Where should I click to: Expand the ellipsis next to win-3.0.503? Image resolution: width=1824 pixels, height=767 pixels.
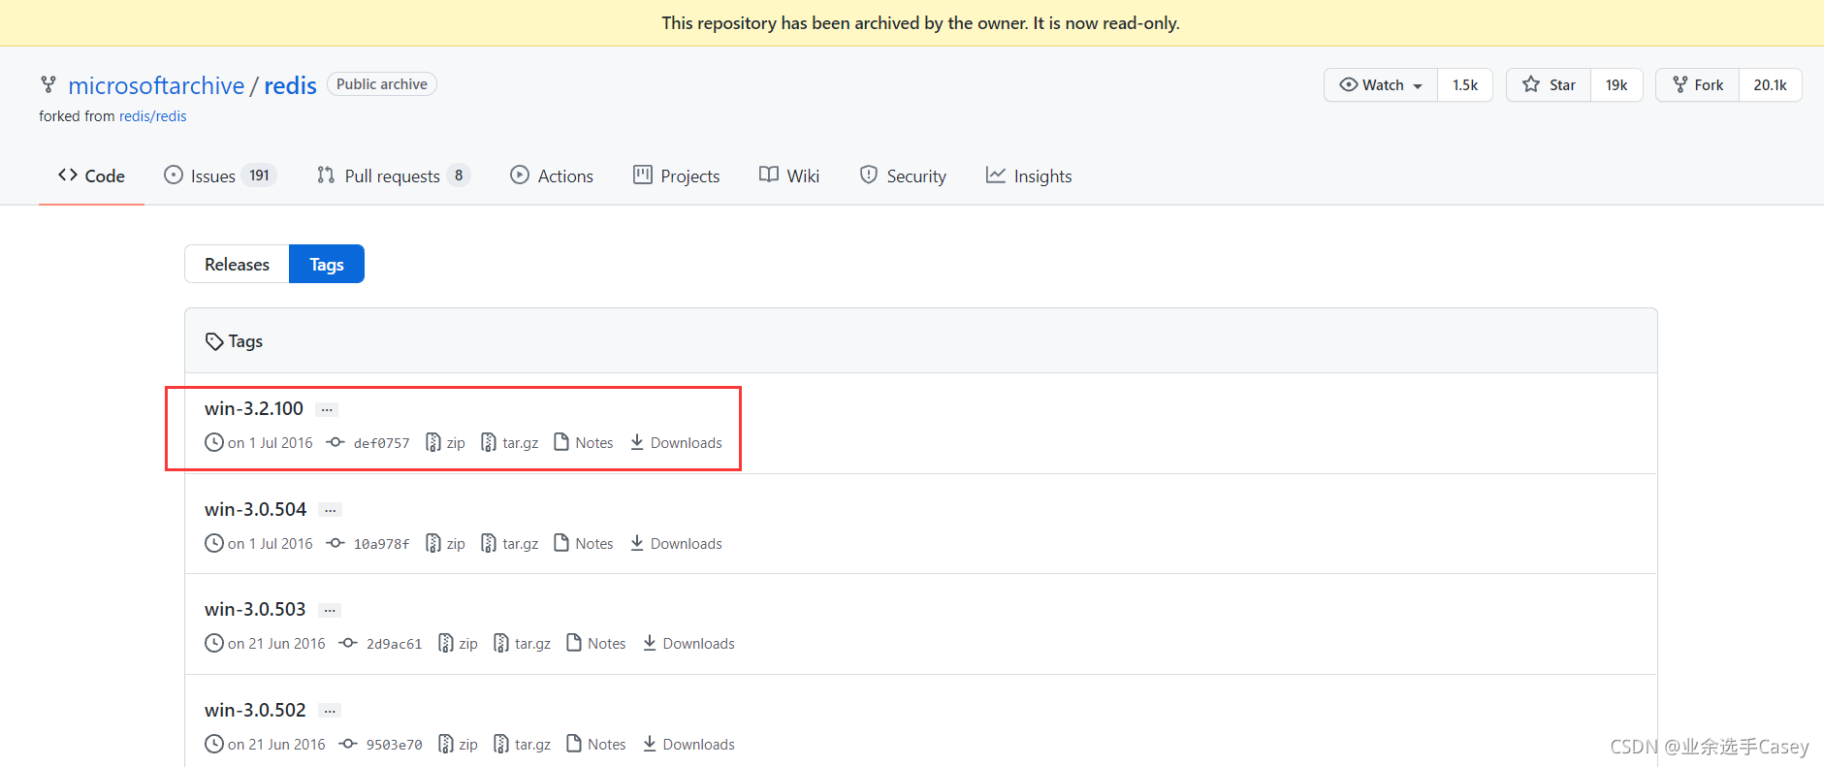coord(330,610)
